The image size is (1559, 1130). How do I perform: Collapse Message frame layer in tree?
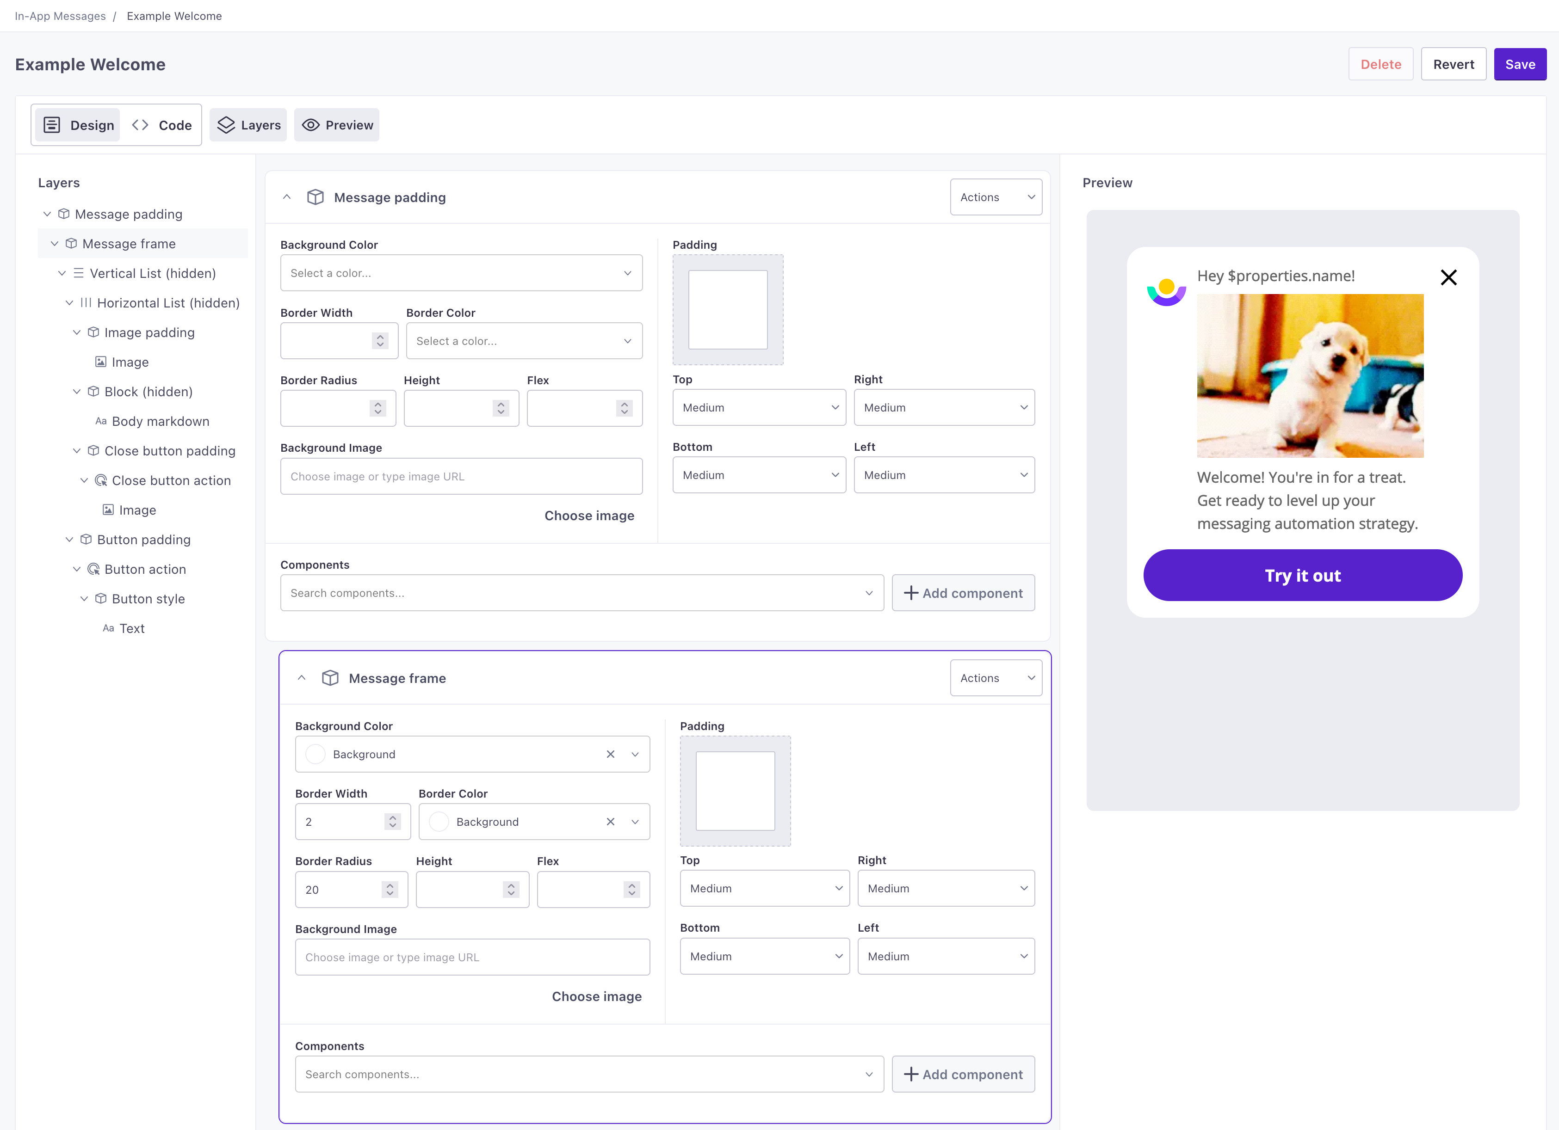pyautogui.click(x=54, y=243)
